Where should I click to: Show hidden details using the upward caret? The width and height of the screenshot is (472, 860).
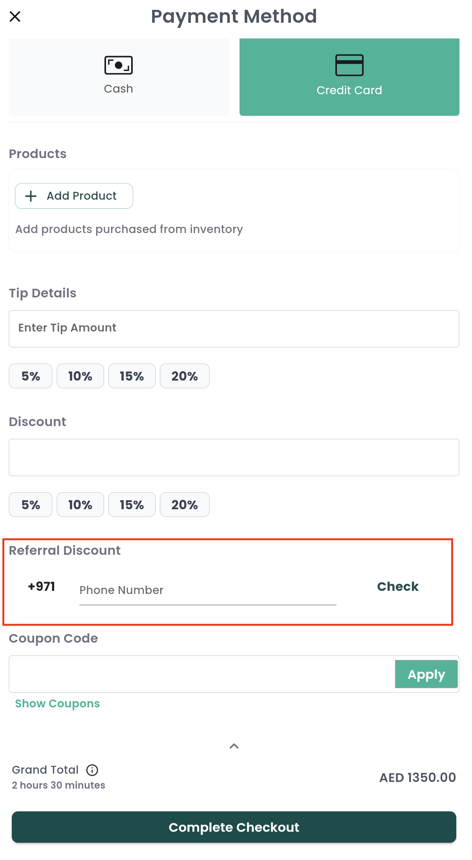tap(234, 745)
